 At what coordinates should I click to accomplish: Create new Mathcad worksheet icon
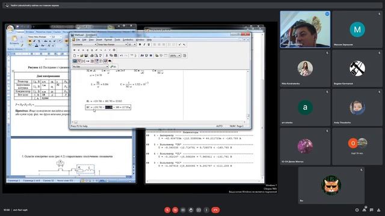[x=75, y=56]
